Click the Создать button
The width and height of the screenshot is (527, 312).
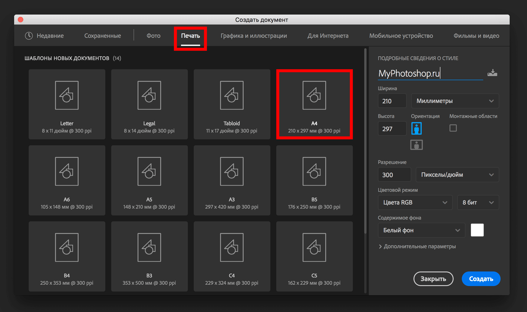pyautogui.click(x=481, y=279)
